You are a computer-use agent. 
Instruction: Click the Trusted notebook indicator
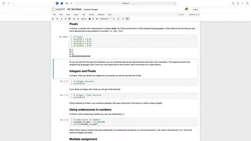point(181,14)
